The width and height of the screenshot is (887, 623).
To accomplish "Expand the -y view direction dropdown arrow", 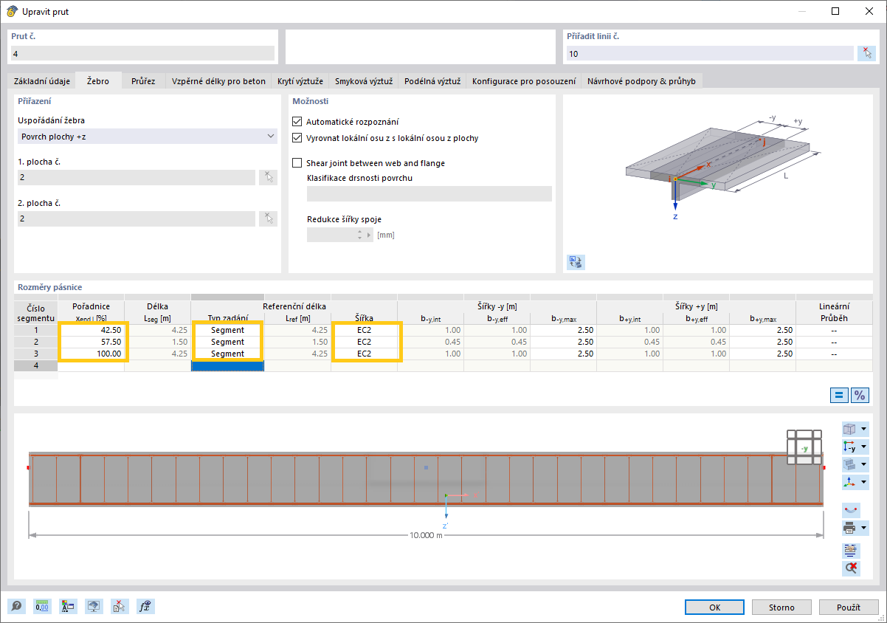I will pyautogui.click(x=864, y=447).
